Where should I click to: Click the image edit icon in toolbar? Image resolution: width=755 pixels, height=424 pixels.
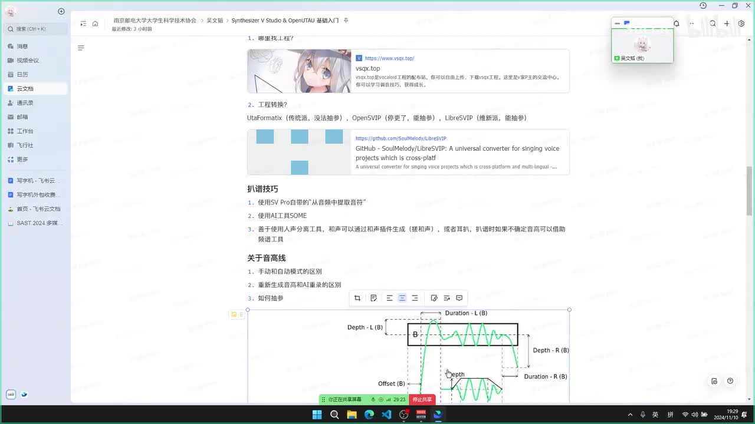434,298
